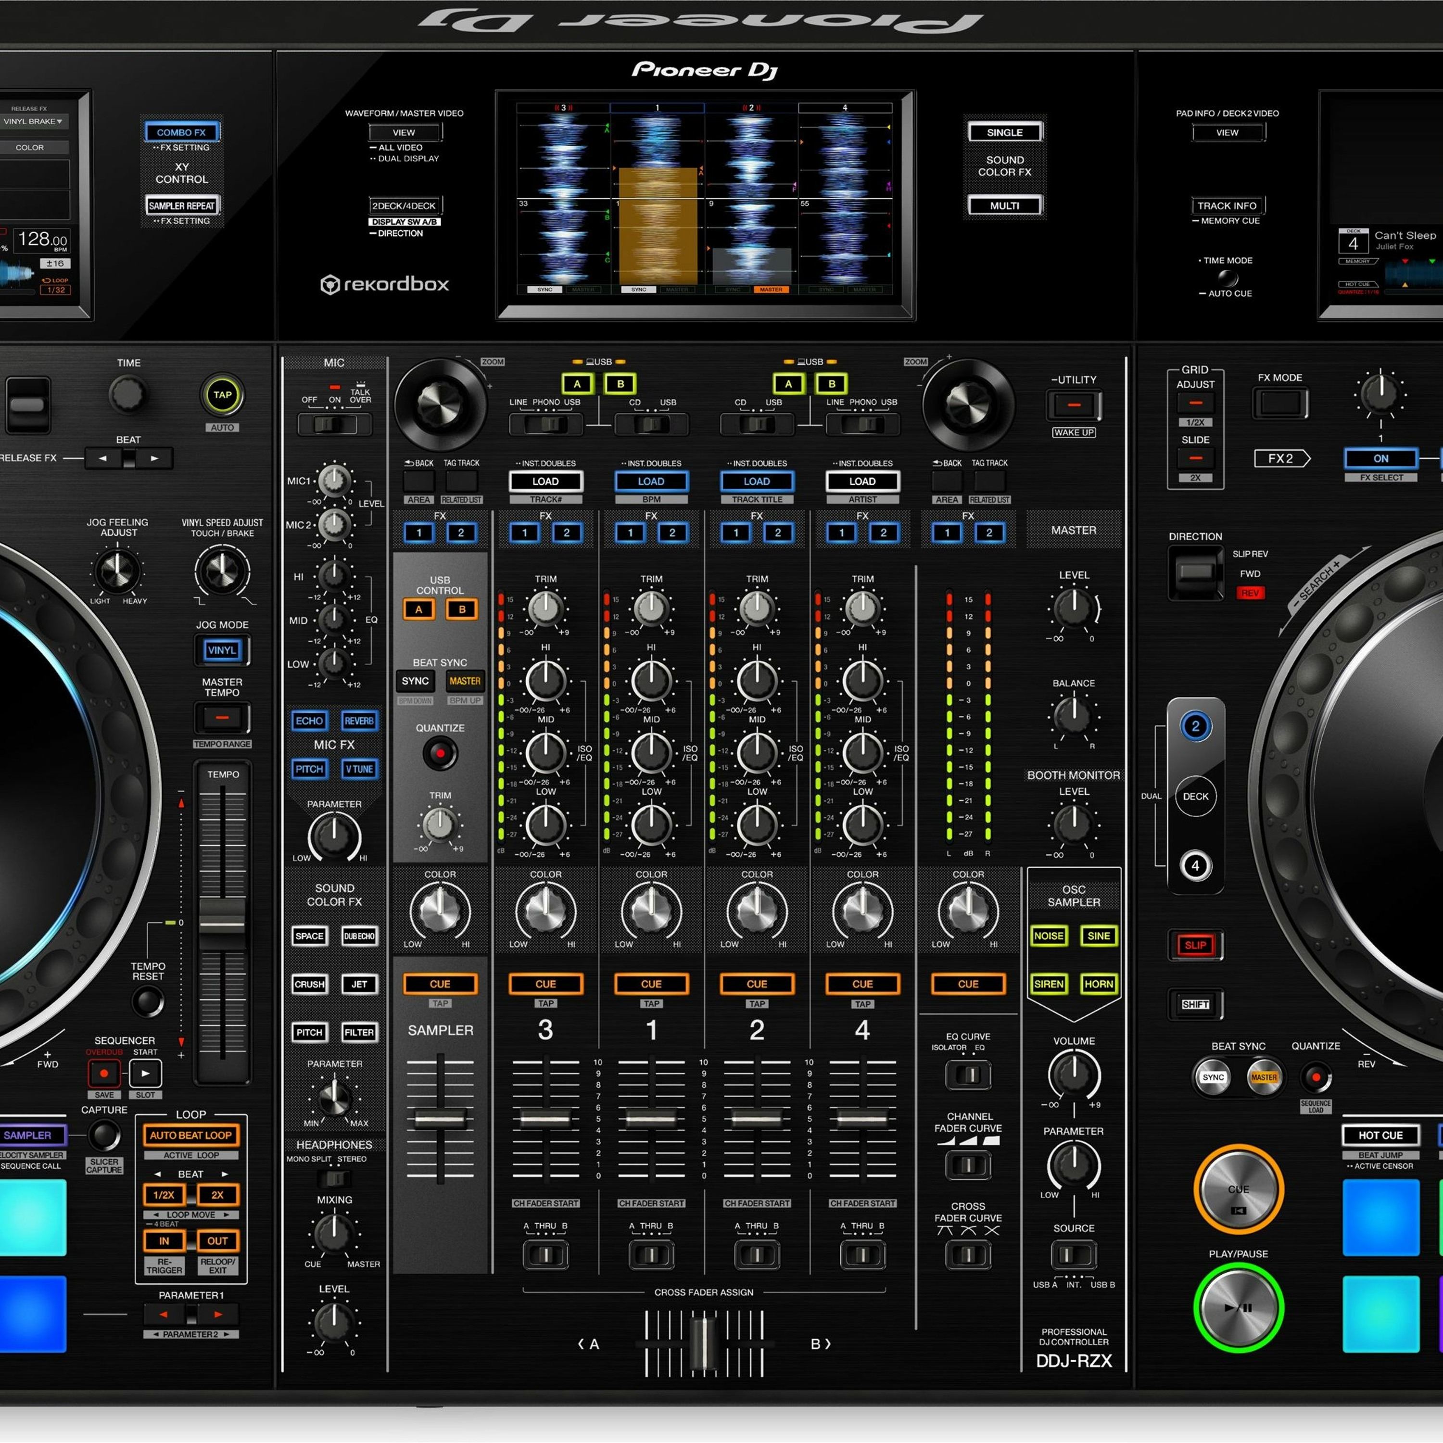Tap the green TAP tempo button
1443x1443 pixels.
[223, 394]
